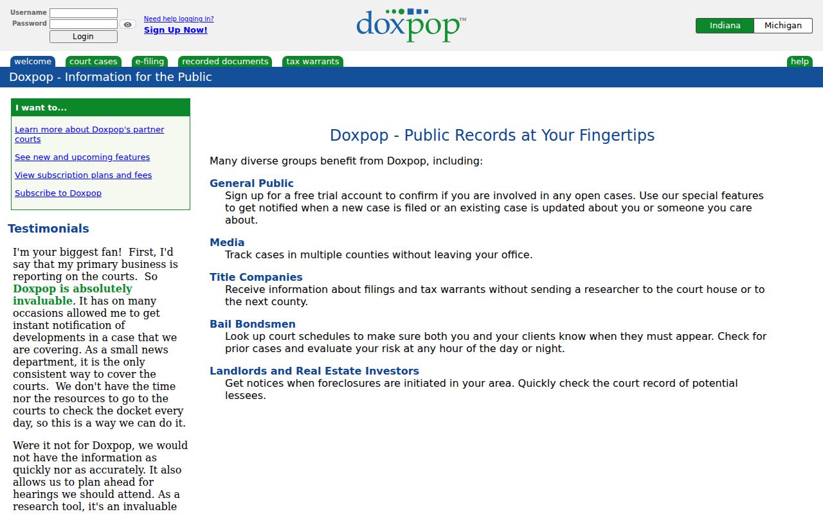Focus the Username input field
Viewport: 823px width, 514px height.
click(84, 13)
